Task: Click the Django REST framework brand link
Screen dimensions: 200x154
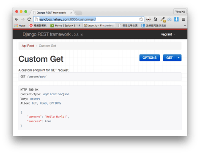Action: (x=47, y=34)
